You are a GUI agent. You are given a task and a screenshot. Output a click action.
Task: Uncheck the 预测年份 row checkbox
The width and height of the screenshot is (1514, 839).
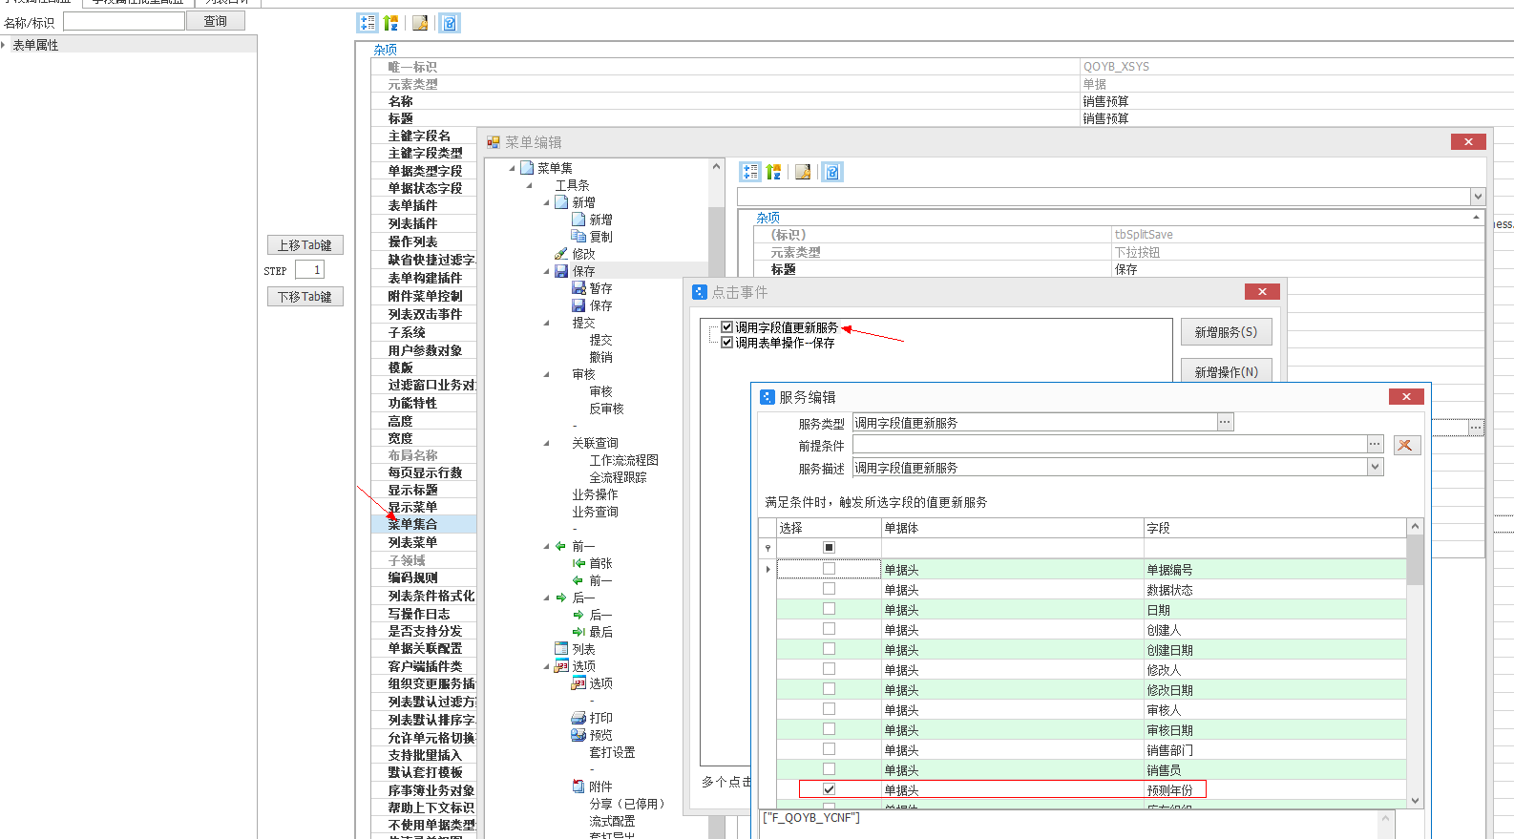(829, 789)
